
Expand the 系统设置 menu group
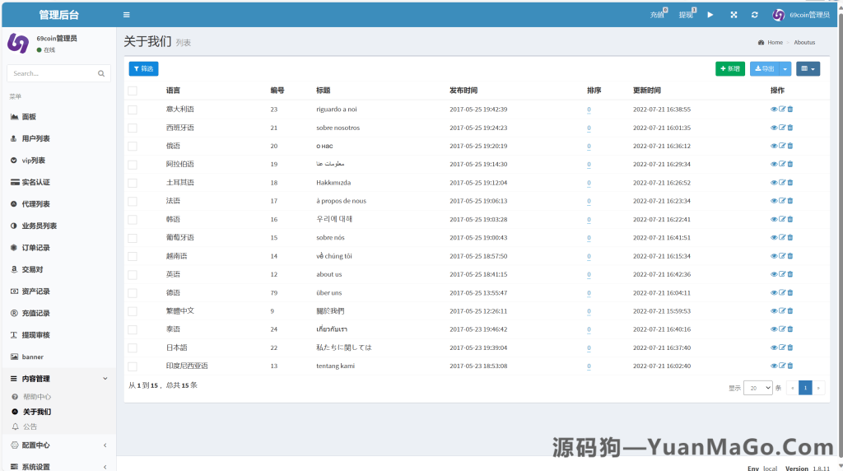[x=58, y=467]
